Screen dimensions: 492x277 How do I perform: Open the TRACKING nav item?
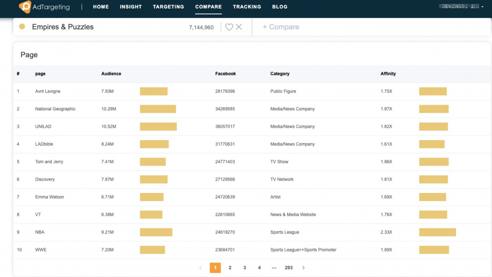[247, 7]
